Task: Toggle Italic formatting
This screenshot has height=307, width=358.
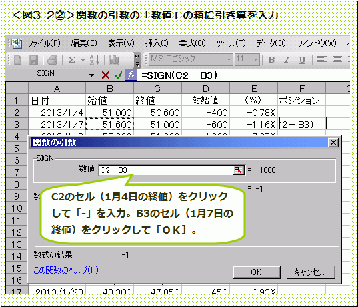Action: [x=287, y=60]
